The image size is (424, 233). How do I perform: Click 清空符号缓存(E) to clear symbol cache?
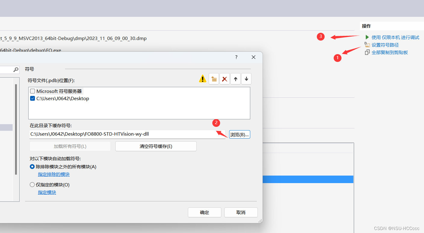click(156, 146)
